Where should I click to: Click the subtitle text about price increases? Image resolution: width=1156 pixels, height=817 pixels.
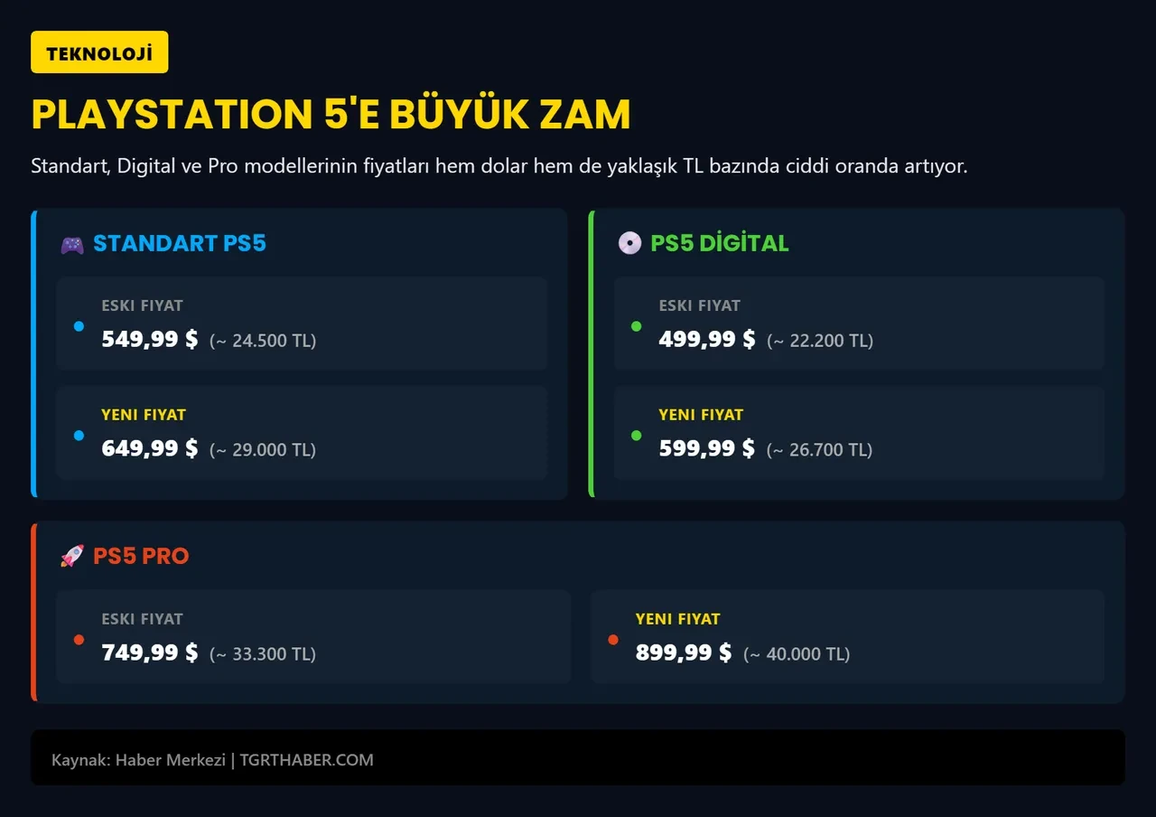(x=499, y=166)
